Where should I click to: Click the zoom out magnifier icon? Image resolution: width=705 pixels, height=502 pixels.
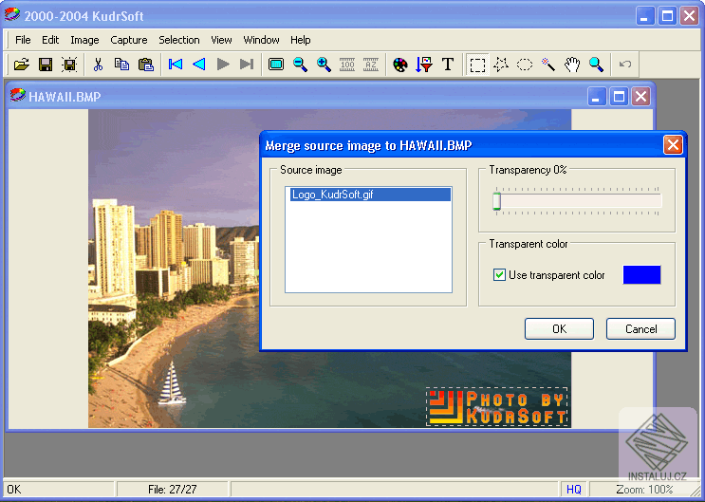coord(300,65)
